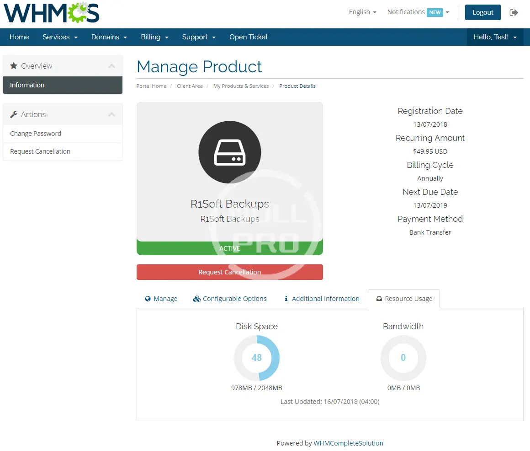
Task: Click the wrench icon next to Actions
Action: point(14,114)
